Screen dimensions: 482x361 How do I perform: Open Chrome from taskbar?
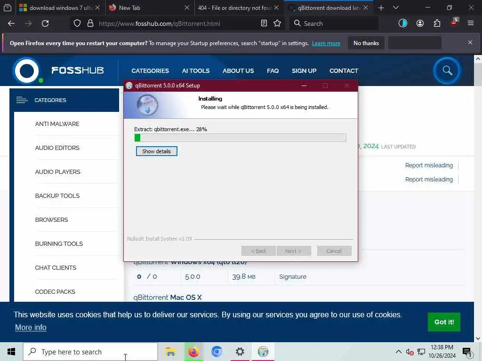(217, 352)
